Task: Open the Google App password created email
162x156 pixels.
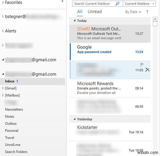Action: coord(110,52)
